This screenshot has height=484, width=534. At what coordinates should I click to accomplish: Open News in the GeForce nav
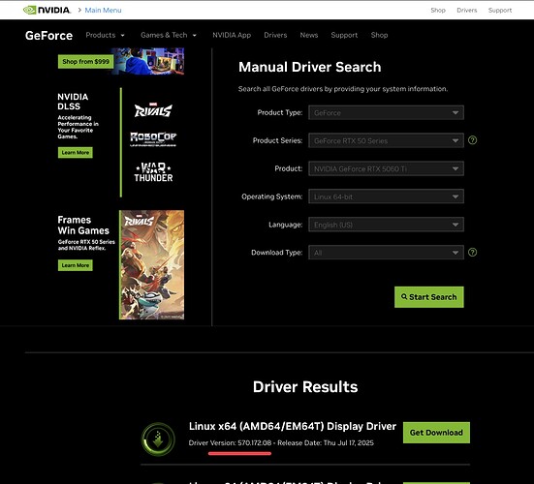click(x=309, y=35)
